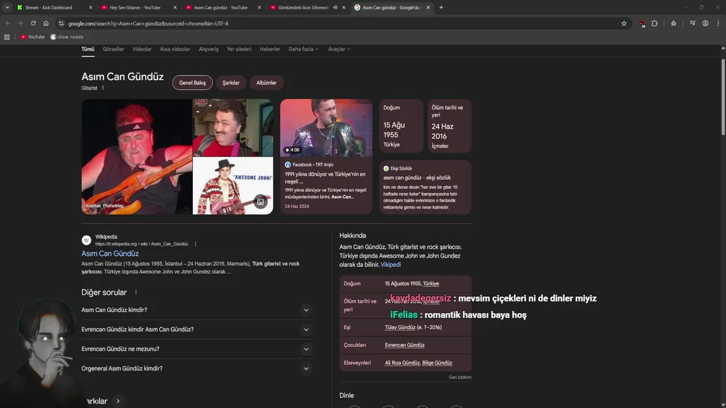Open three-dot menu of Wikipedia result
The image size is (726, 408).
coord(196,244)
